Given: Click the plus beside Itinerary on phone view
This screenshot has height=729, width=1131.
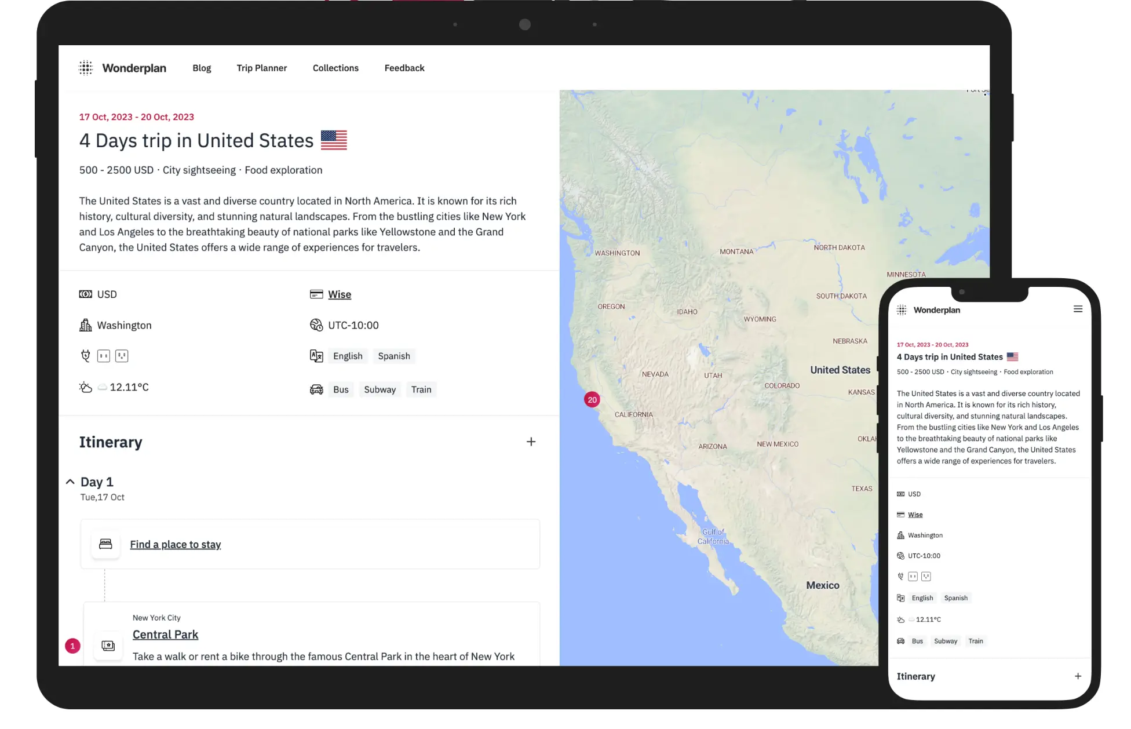Looking at the screenshot, I should [1078, 676].
